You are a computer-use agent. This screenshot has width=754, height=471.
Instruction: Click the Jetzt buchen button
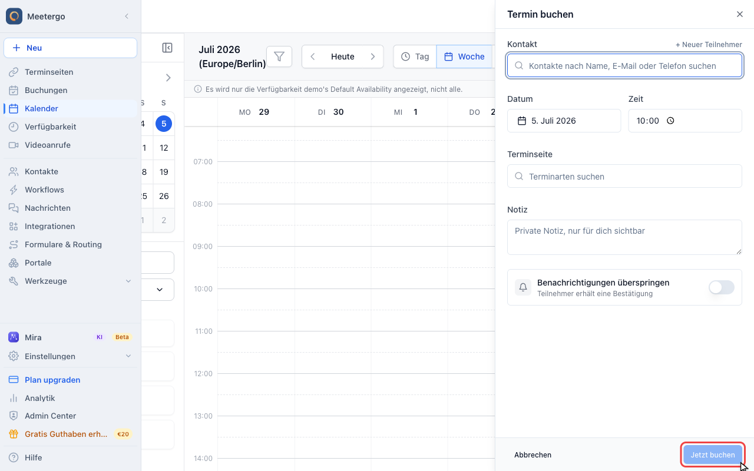(x=713, y=455)
